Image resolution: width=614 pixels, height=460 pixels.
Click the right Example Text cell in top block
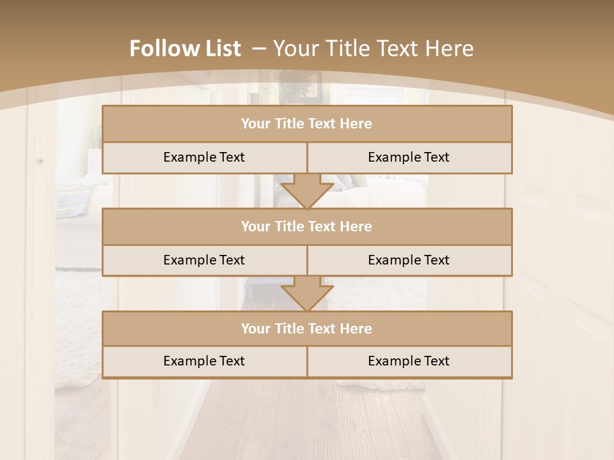pyautogui.click(x=409, y=157)
